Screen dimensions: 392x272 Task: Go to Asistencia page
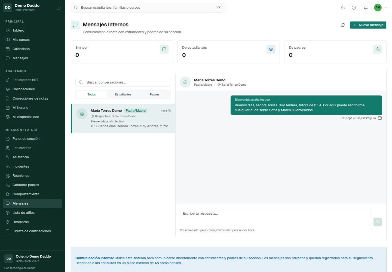(x=33, y=157)
